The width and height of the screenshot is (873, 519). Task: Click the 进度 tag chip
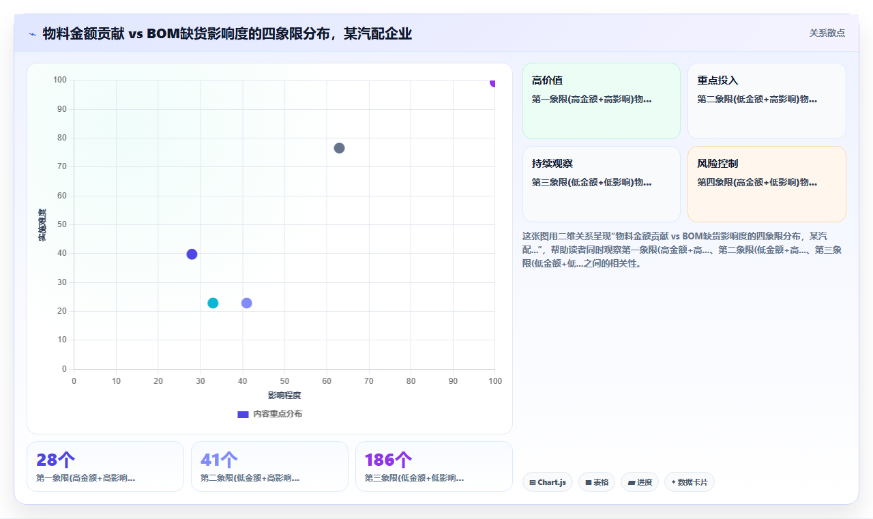click(x=640, y=482)
